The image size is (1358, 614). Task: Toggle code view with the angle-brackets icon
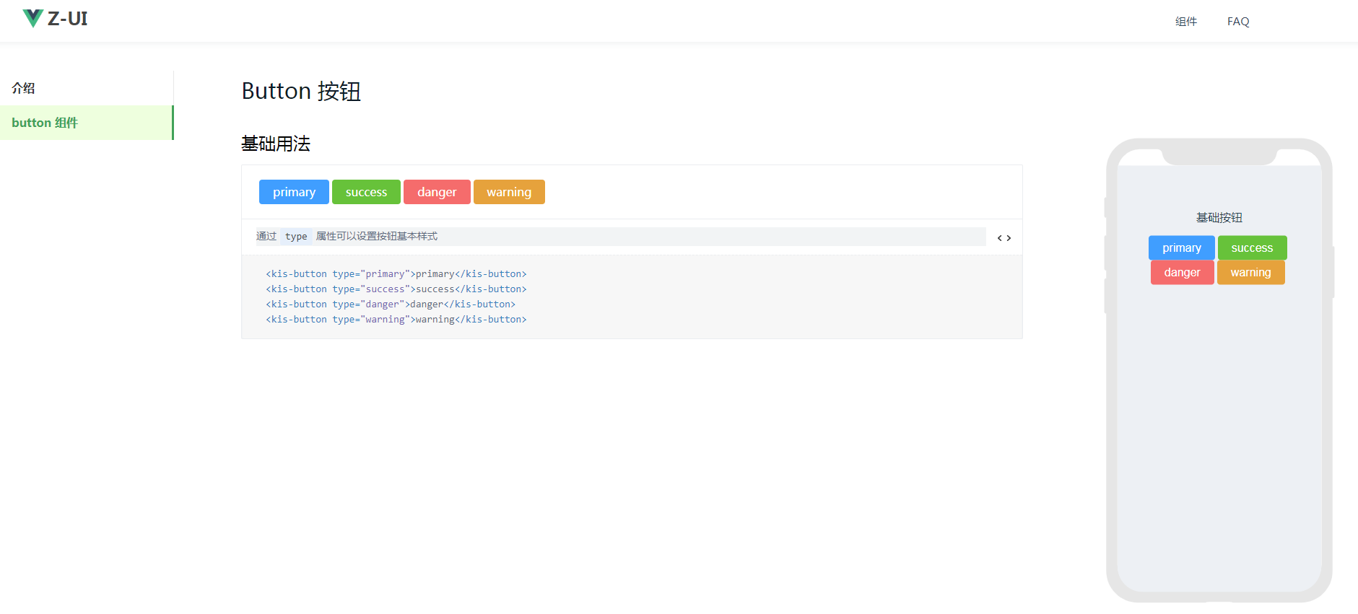1004,238
